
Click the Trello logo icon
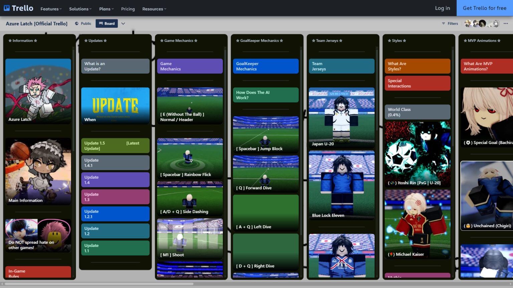point(6,8)
